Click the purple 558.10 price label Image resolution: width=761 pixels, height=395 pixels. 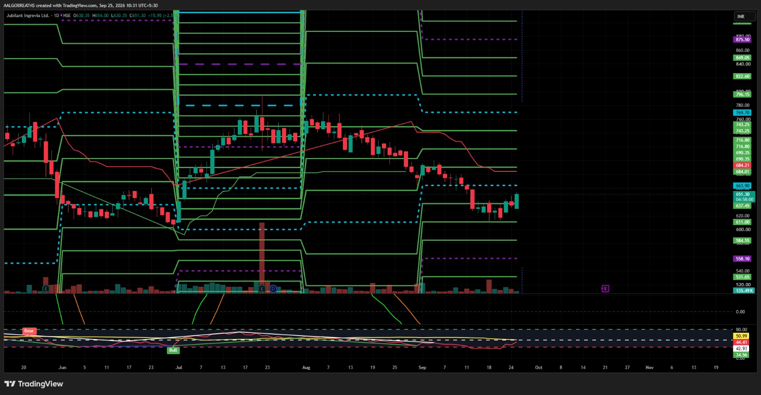pyautogui.click(x=742, y=259)
